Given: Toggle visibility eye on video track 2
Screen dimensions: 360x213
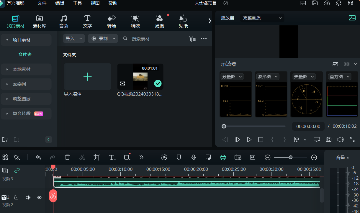Looking at the screenshot, I should click(x=39, y=197).
